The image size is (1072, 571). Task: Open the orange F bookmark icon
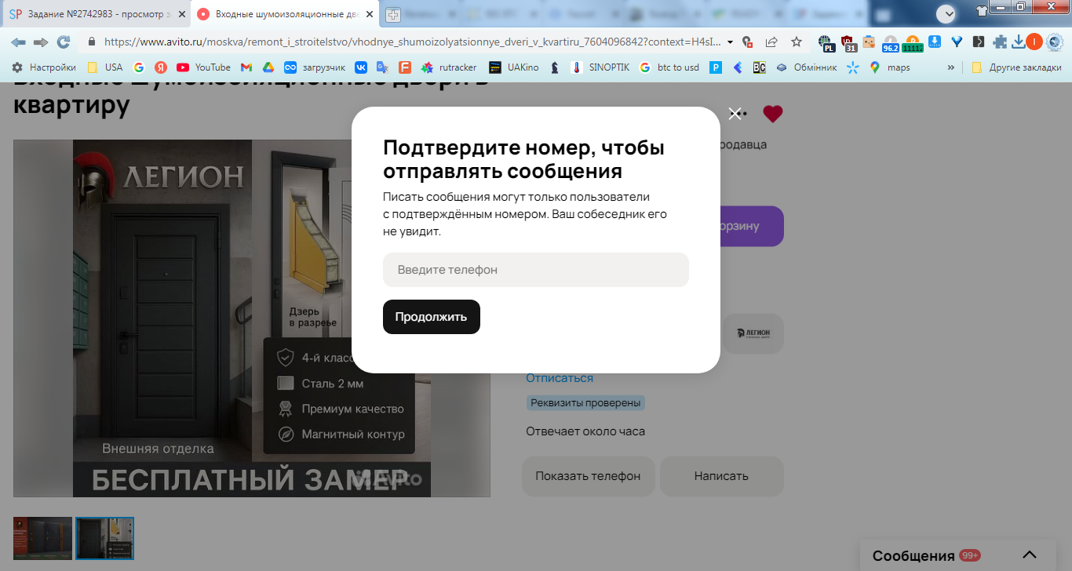pos(405,67)
